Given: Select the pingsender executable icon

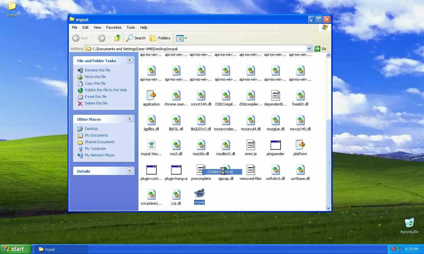Looking at the screenshot, I should point(276,145).
